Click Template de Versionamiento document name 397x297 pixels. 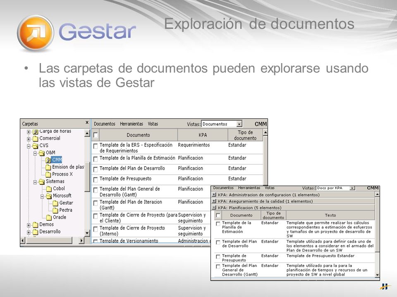click(129, 241)
